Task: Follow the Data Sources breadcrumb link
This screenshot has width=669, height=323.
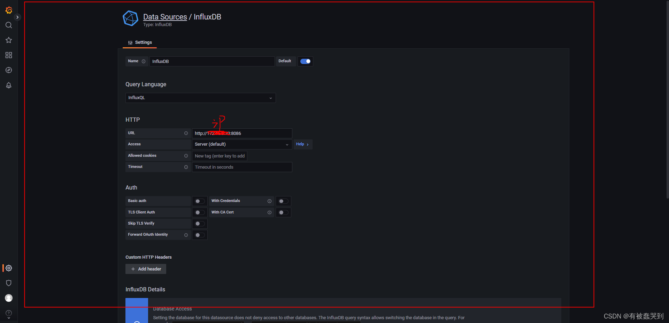Action: [165, 17]
